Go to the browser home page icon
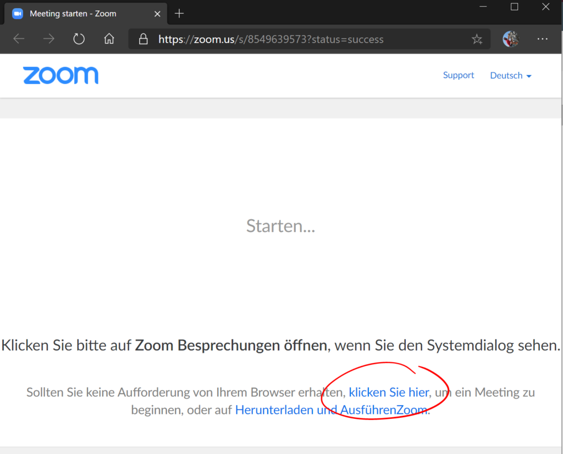The width and height of the screenshot is (563, 454). click(109, 38)
